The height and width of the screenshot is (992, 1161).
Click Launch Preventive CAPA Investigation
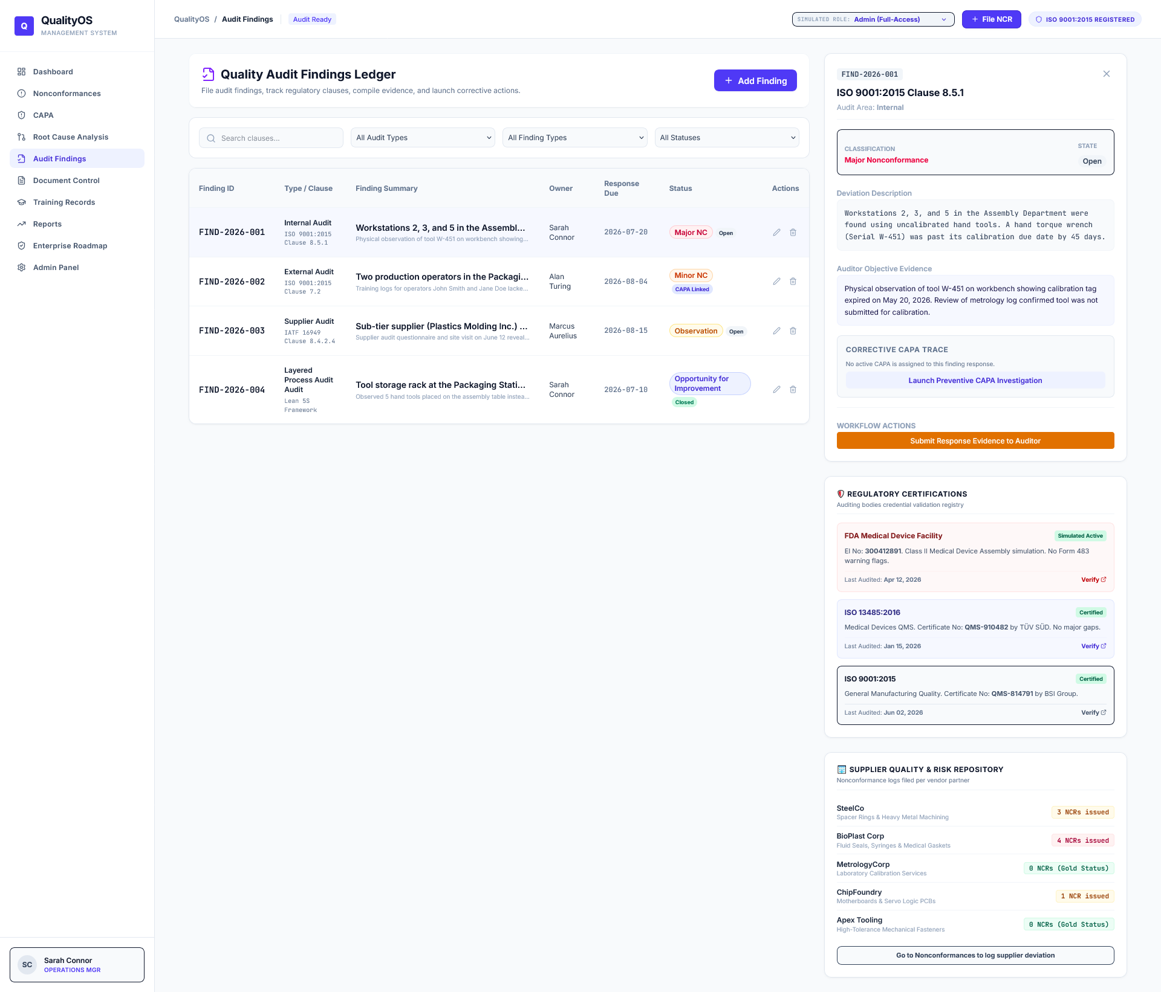975,380
